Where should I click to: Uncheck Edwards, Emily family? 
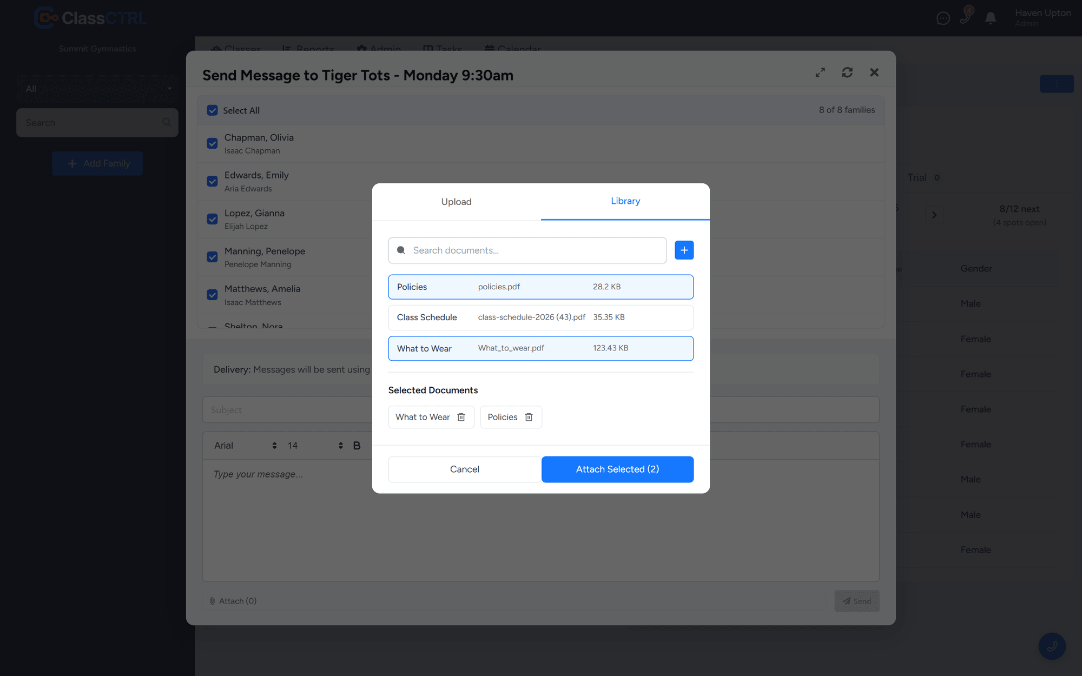pos(212,181)
